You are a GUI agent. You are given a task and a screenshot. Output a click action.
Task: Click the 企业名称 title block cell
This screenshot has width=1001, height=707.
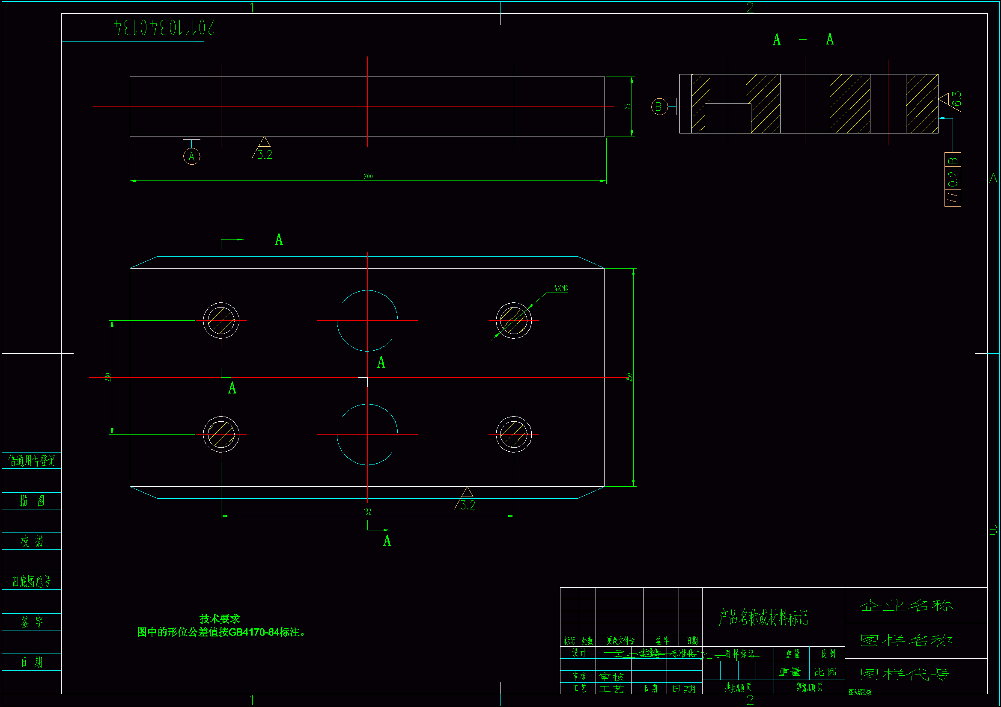pyautogui.click(x=906, y=605)
